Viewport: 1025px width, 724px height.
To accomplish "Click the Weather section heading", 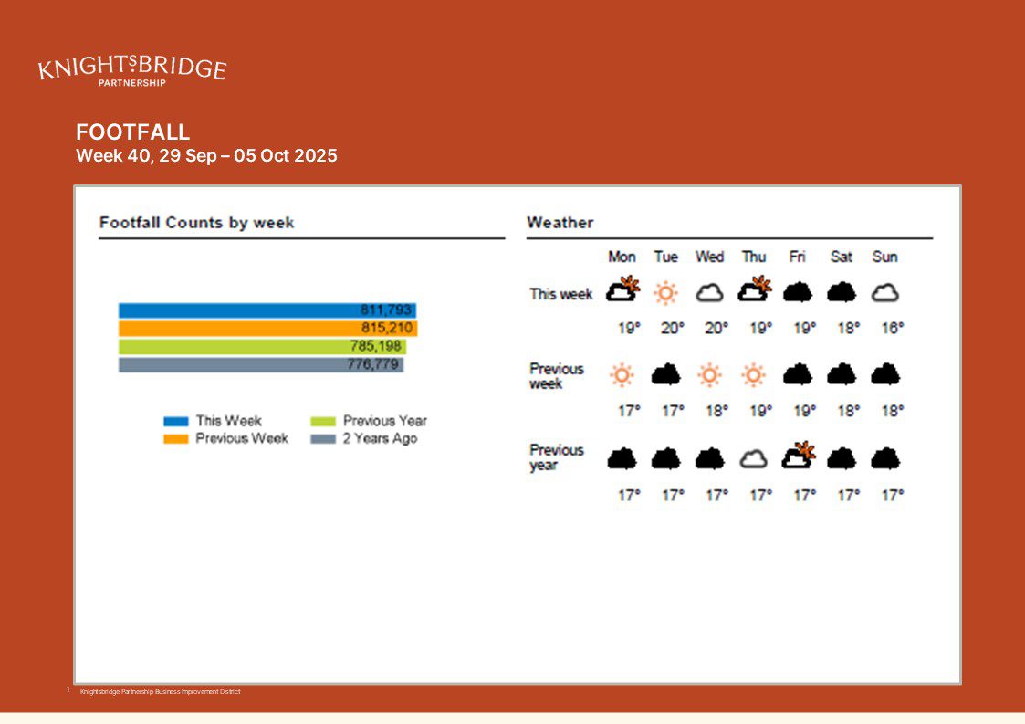I will coord(560,223).
